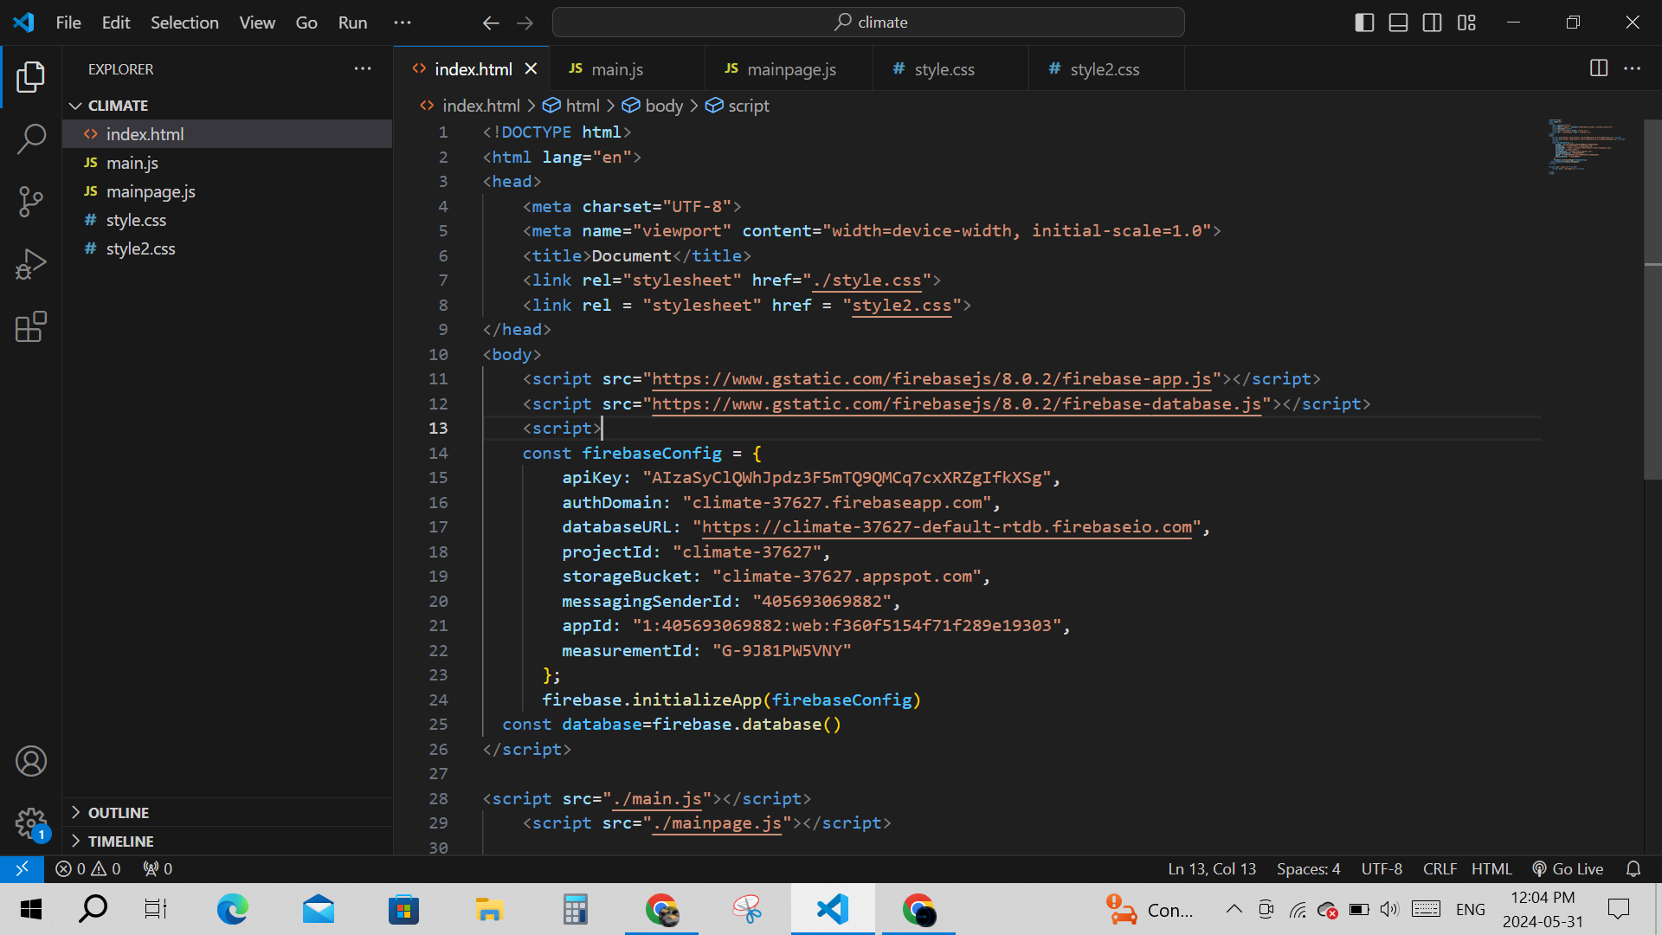Click the CRLF line ending indicator
The height and width of the screenshot is (935, 1662).
[1440, 868]
